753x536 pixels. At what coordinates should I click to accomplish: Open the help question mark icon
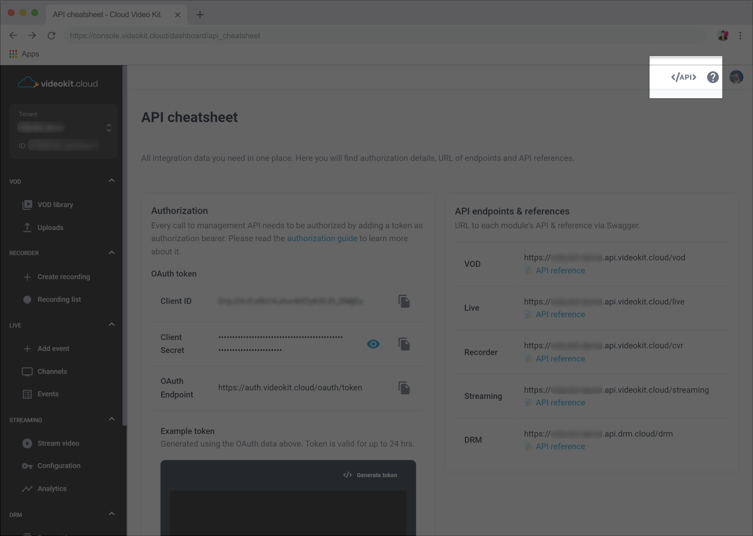pos(713,77)
